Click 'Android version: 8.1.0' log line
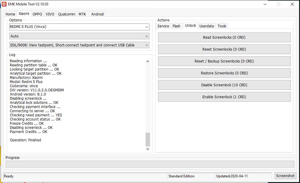The image size is (300, 183). 28,94
